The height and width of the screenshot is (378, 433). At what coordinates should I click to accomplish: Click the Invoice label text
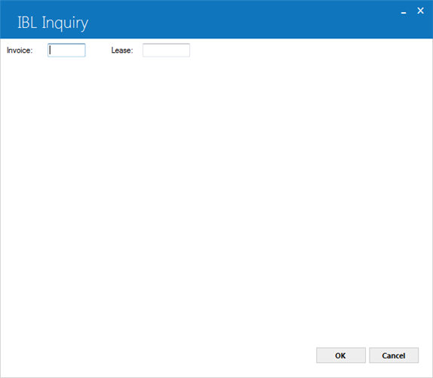tap(20, 51)
